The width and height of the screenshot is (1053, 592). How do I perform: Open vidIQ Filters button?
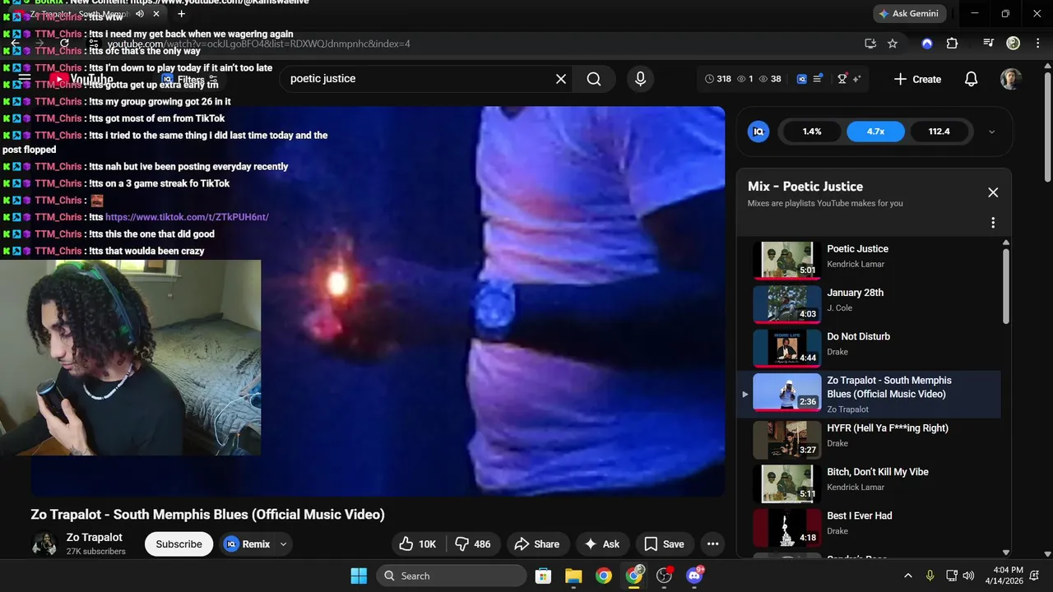tap(189, 80)
